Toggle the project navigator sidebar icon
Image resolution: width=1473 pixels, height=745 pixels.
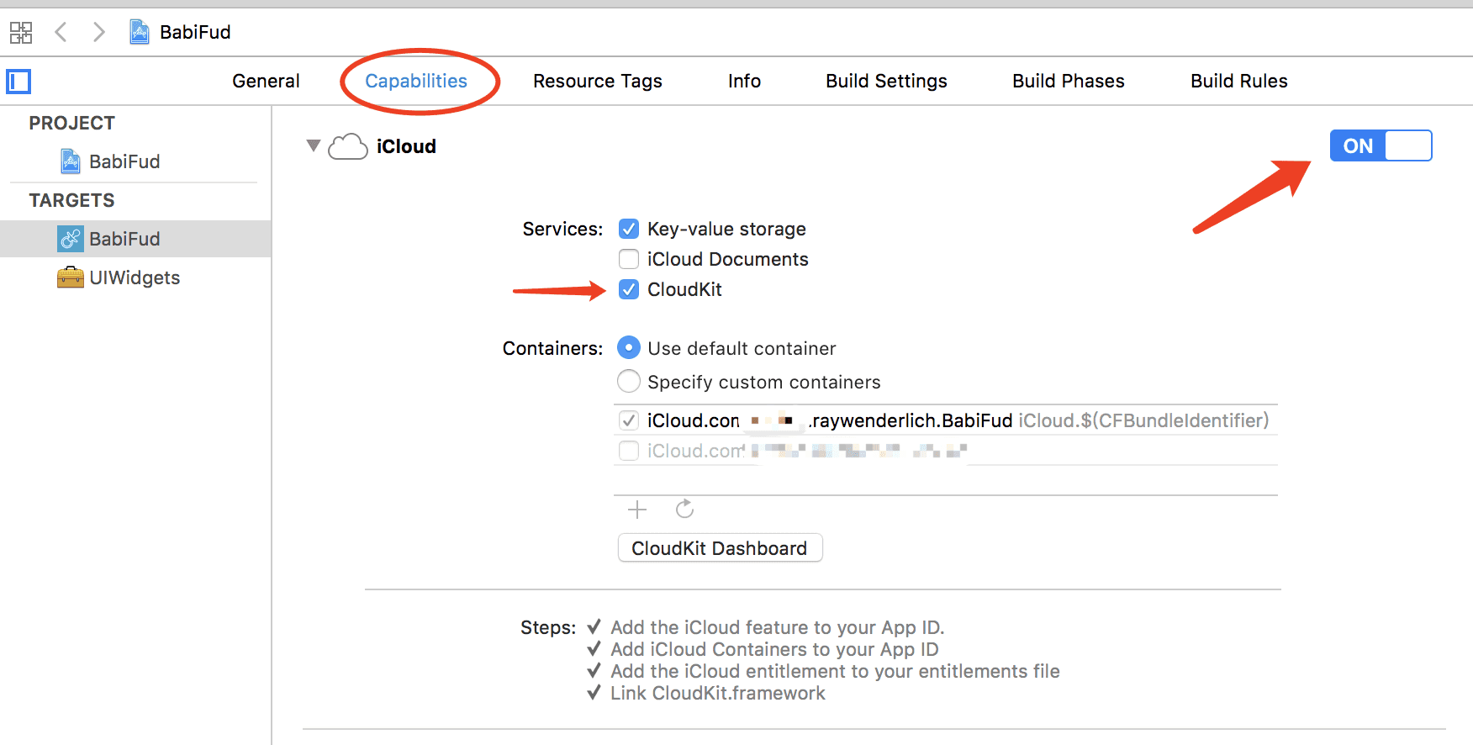(18, 82)
